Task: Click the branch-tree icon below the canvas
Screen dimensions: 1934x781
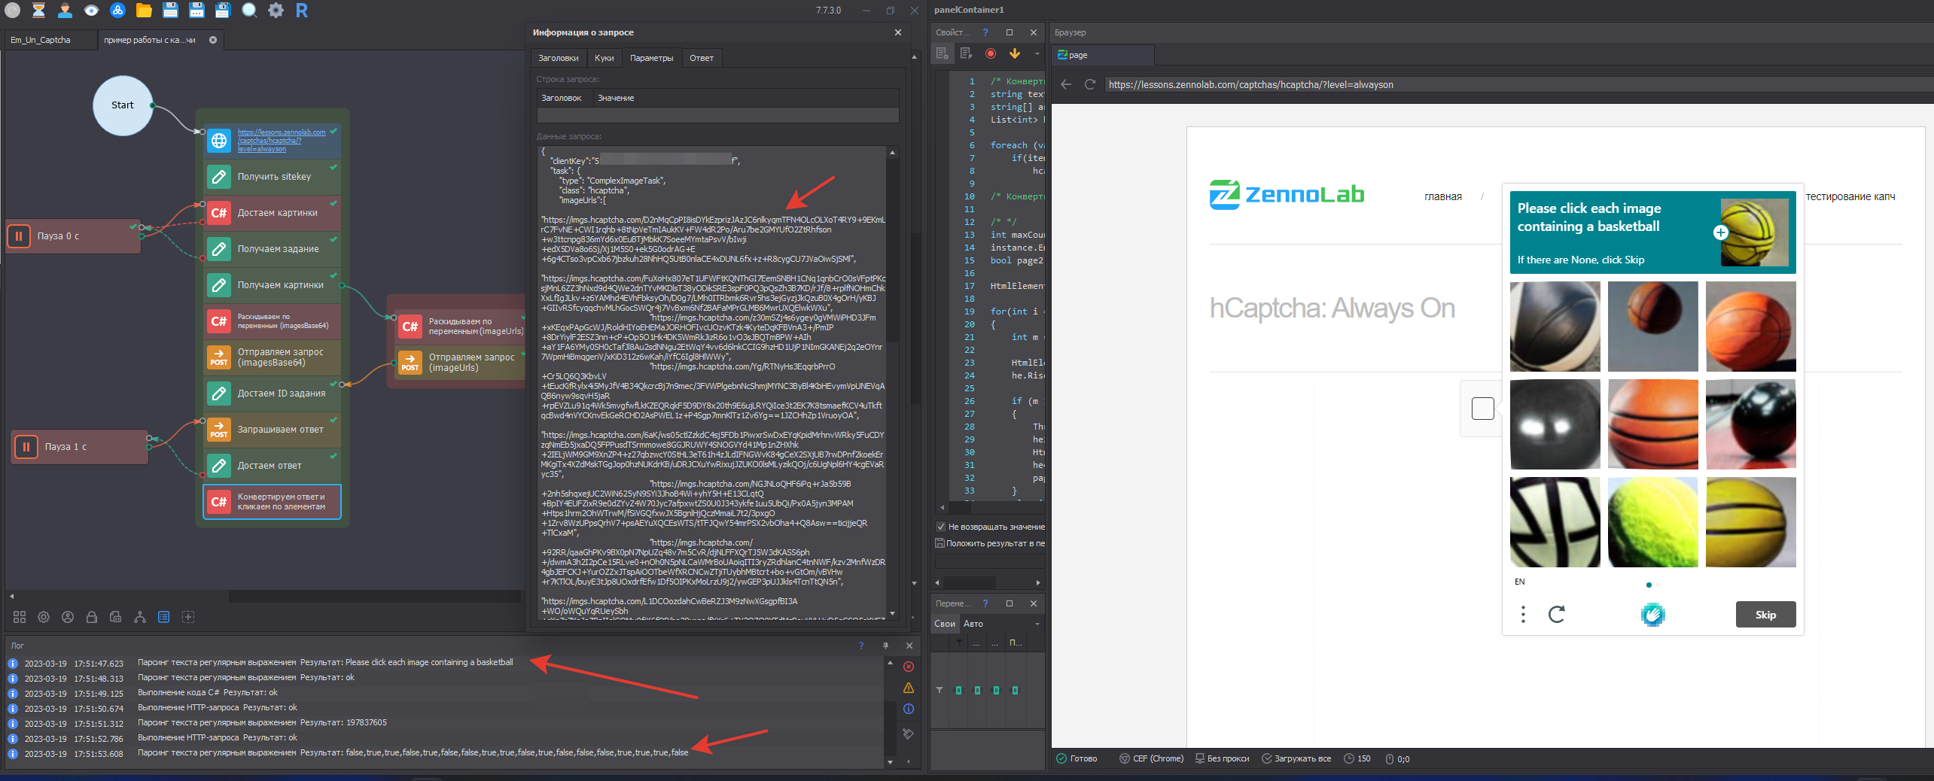Action: pos(140,617)
